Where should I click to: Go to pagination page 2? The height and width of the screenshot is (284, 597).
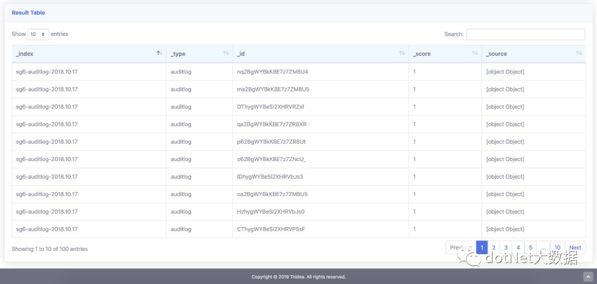pos(494,248)
